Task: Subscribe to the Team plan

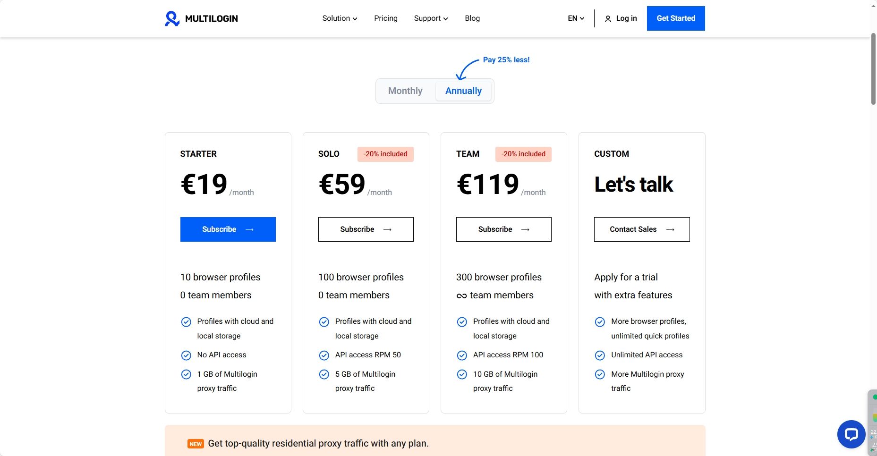Action: tap(504, 229)
